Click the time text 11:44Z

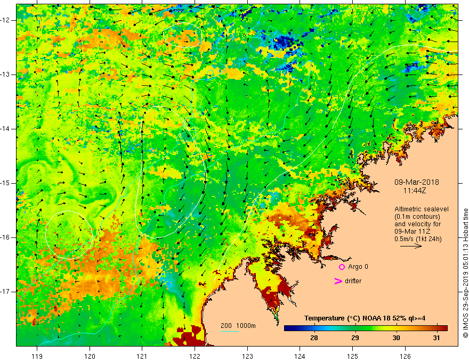pos(414,191)
